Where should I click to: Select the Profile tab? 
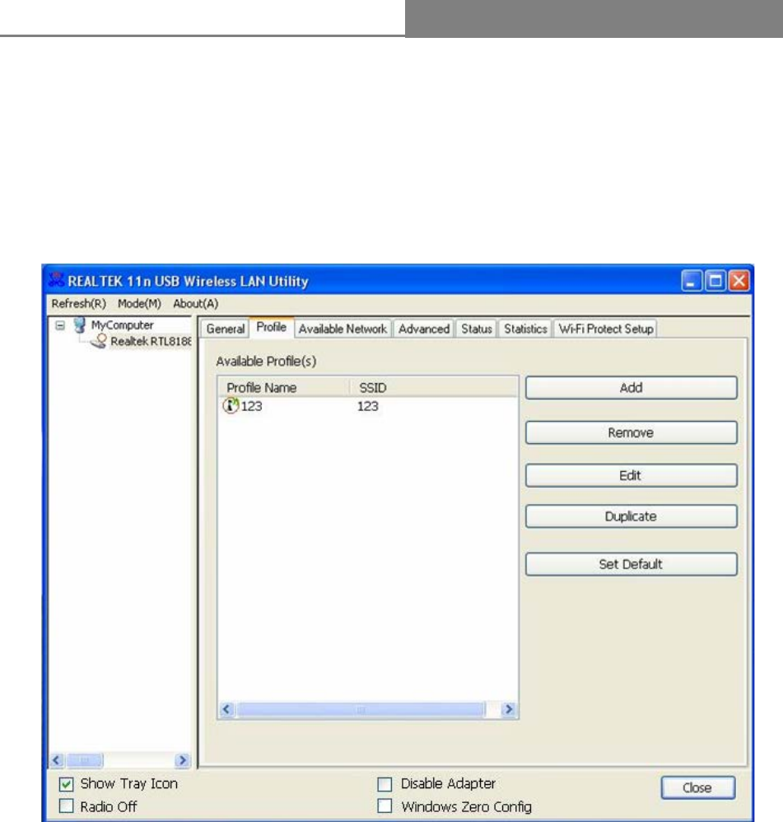pyautogui.click(x=272, y=327)
